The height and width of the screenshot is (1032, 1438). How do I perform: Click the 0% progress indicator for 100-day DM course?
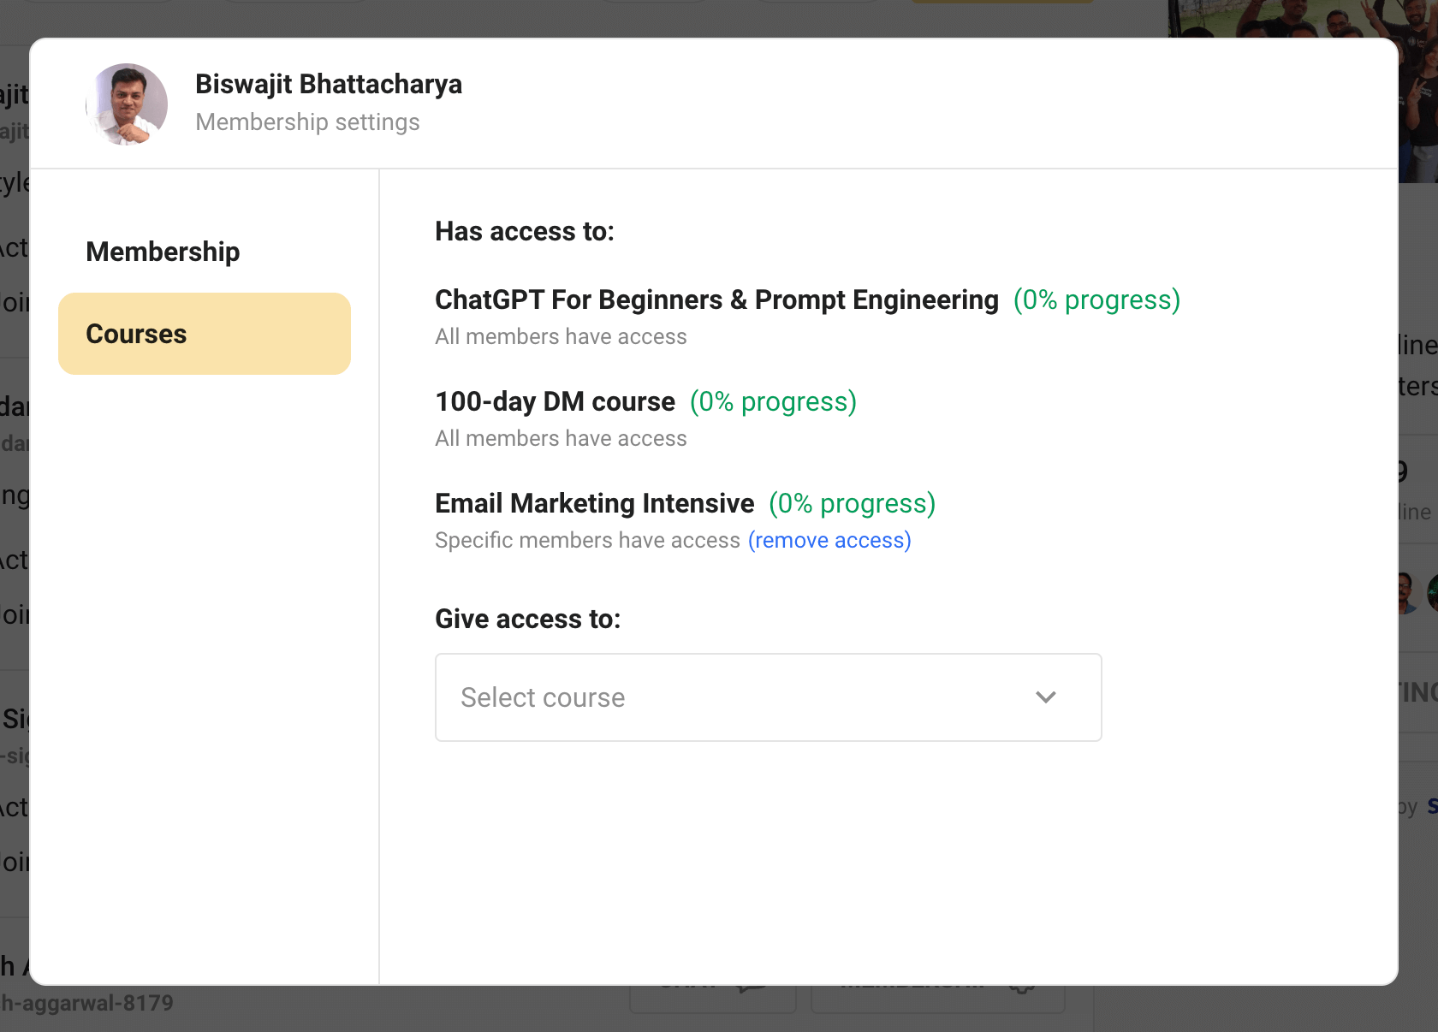772,401
